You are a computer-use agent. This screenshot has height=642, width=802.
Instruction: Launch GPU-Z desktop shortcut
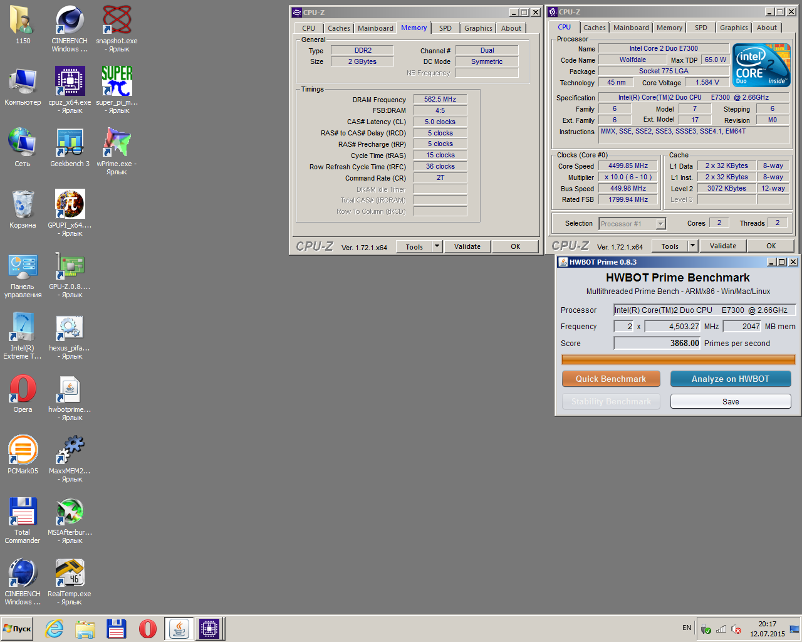pyautogui.click(x=70, y=275)
